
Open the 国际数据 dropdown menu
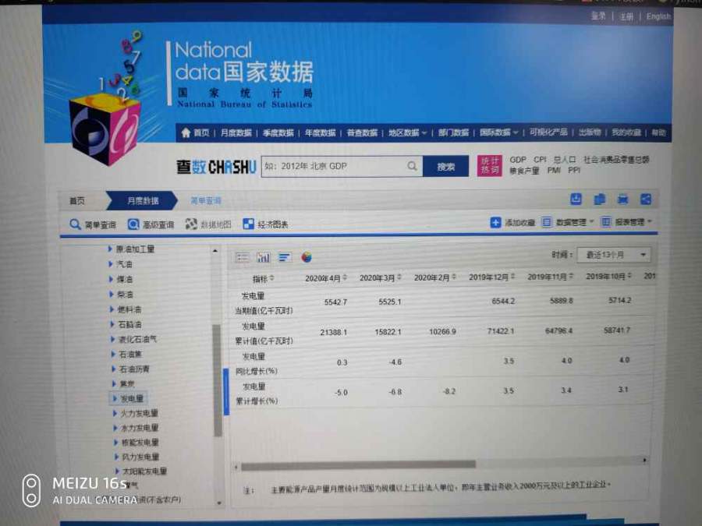point(498,132)
